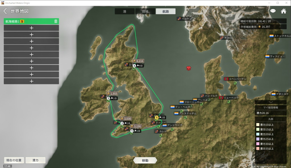
Task: Select the yellow waypoint marker number 5
Action: [157, 117]
